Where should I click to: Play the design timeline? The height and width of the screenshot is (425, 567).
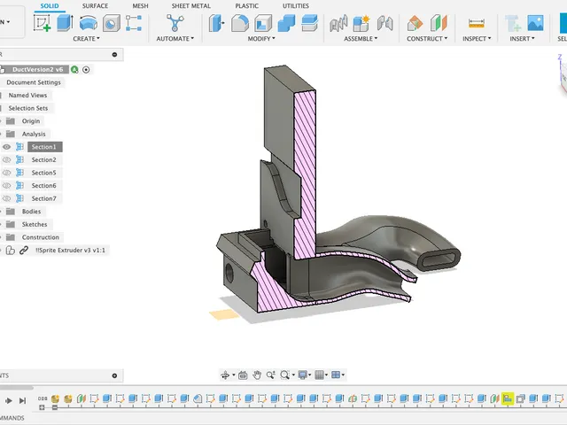(x=9, y=400)
